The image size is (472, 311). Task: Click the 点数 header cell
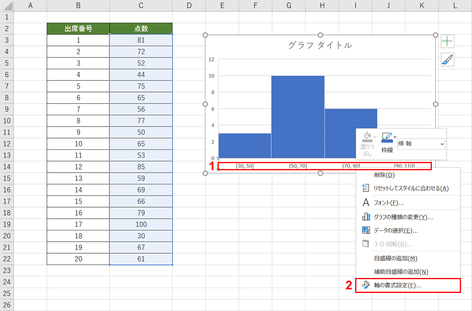point(141,29)
